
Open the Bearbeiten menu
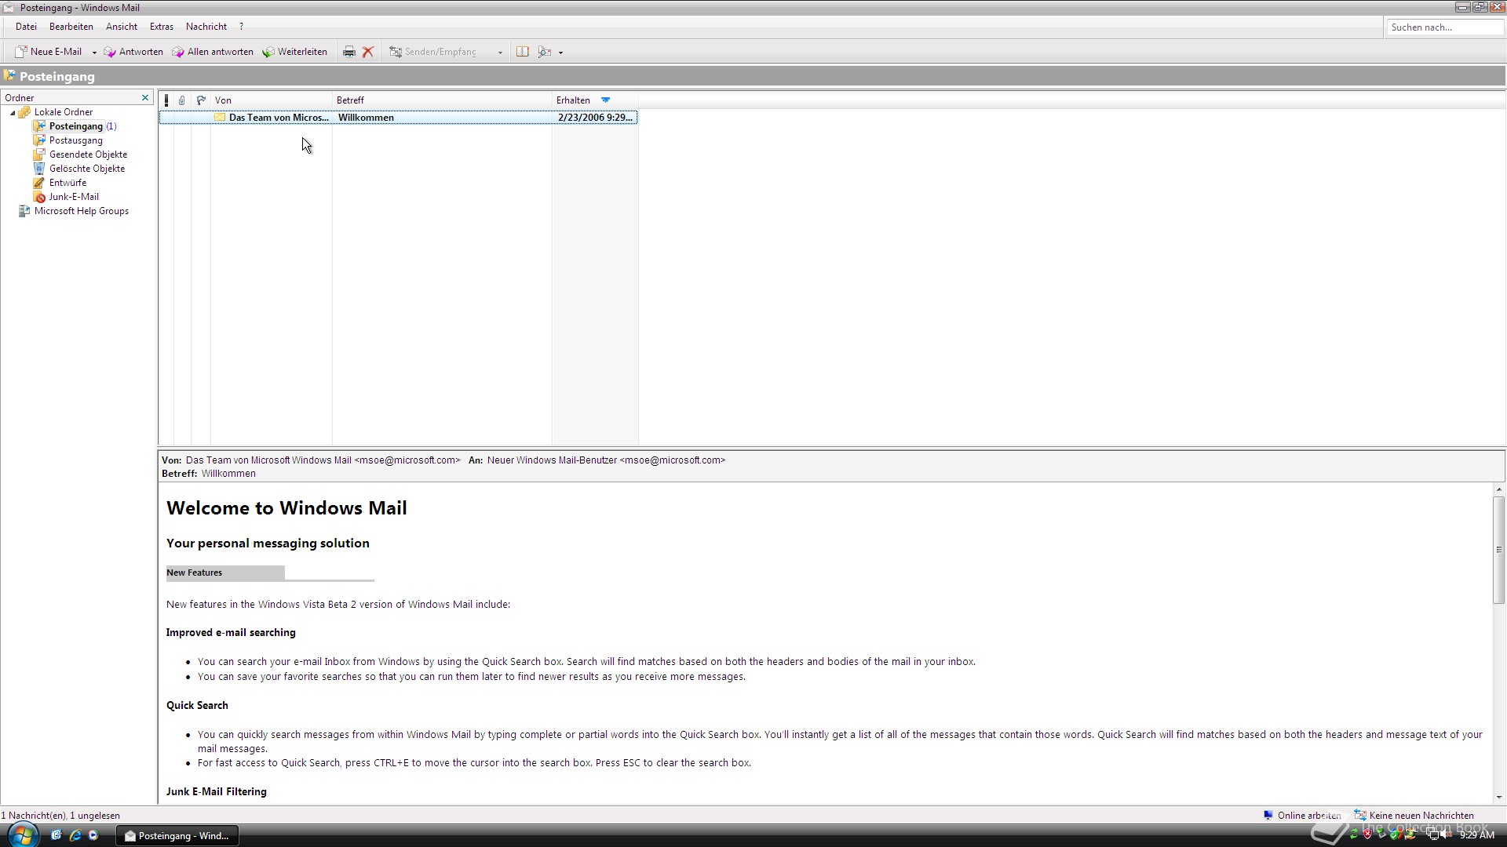71,27
